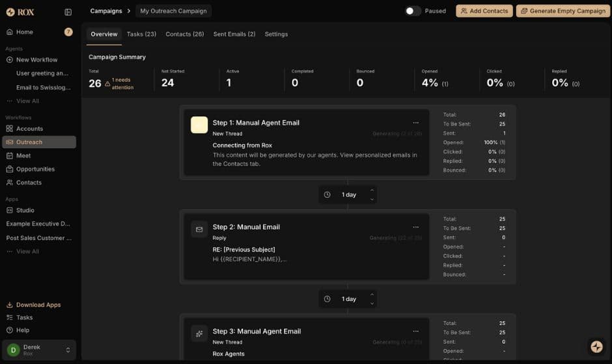
Task: Expand View All under Agents
Action: [x=27, y=101]
